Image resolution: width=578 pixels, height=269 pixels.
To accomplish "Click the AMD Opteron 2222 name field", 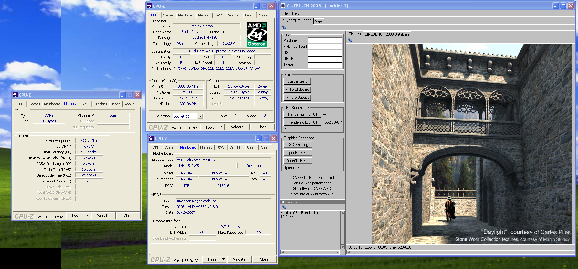I will click(x=206, y=26).
